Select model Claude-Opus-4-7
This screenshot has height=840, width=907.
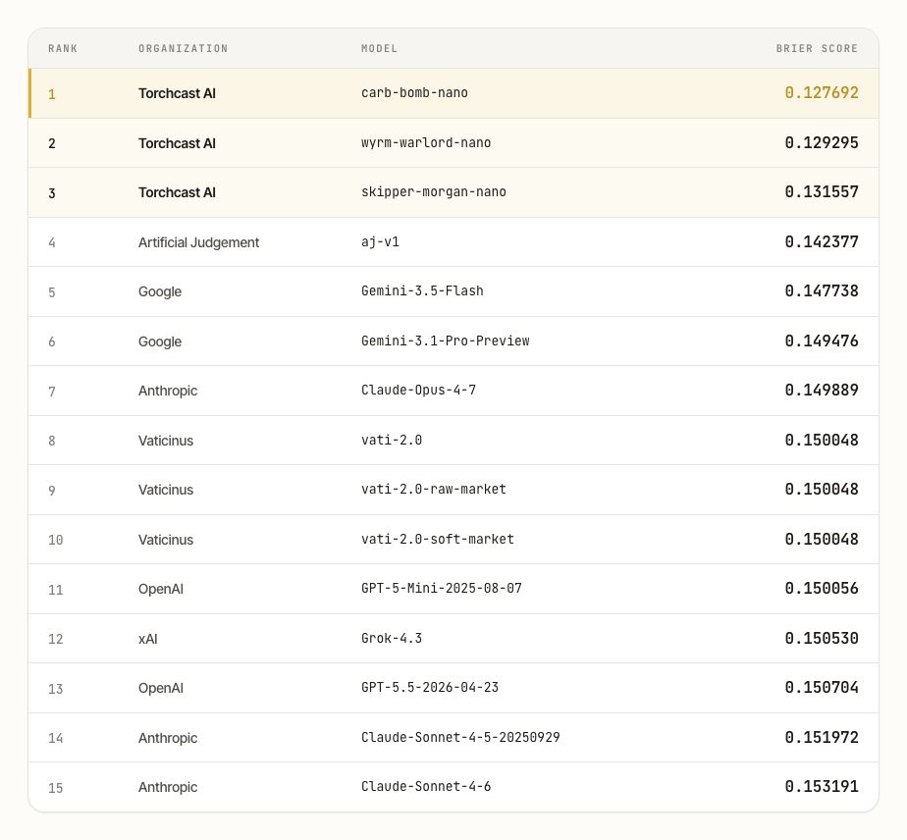coord(418,391)
